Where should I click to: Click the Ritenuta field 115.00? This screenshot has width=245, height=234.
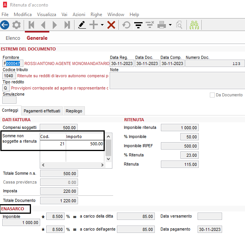point(180,164)
